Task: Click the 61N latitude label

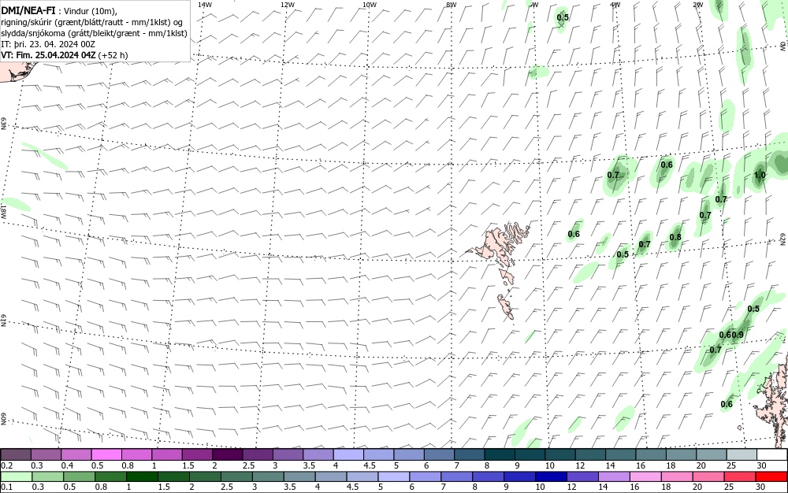Action: [3, 321]
